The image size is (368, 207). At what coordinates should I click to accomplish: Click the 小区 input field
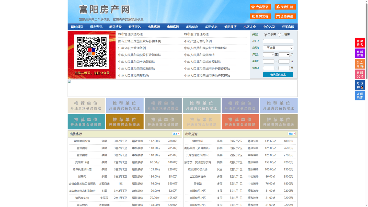coord(278,41)
